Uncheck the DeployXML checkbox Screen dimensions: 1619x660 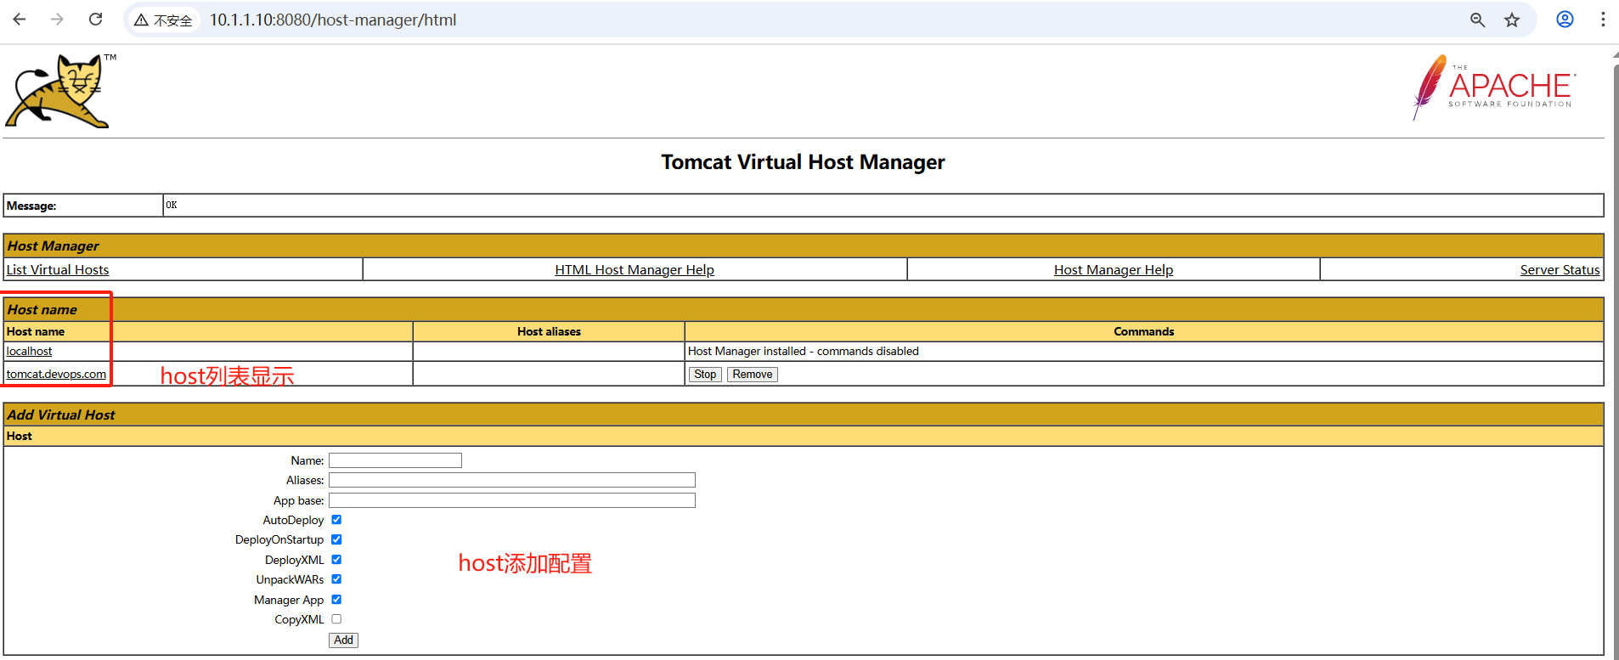(336, 560)
